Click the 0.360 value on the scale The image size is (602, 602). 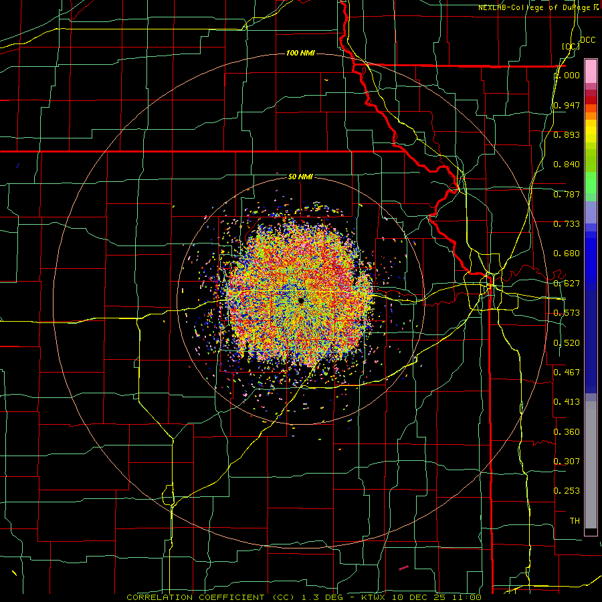pos(567,432)
